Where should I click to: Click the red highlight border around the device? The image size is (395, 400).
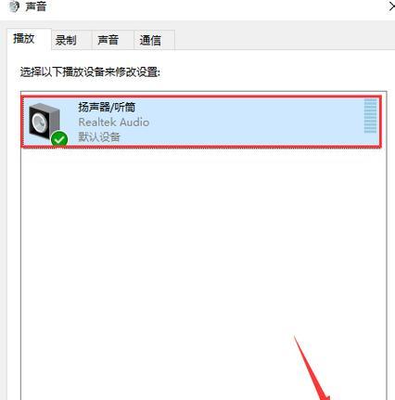pos(201,97)
